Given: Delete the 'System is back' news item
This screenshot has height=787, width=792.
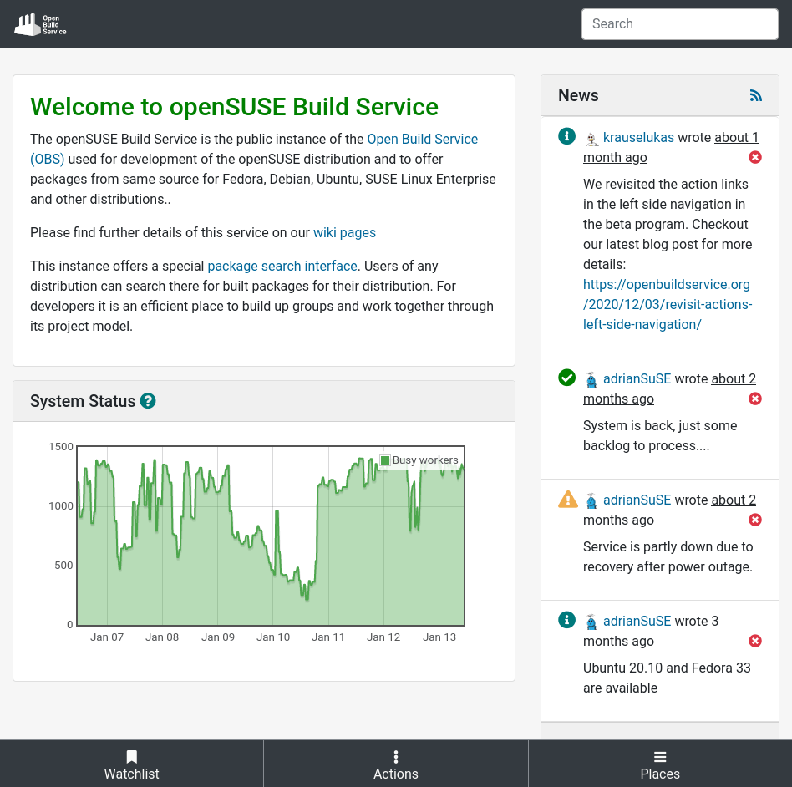Looking at the screenshot, I should 755,399.
